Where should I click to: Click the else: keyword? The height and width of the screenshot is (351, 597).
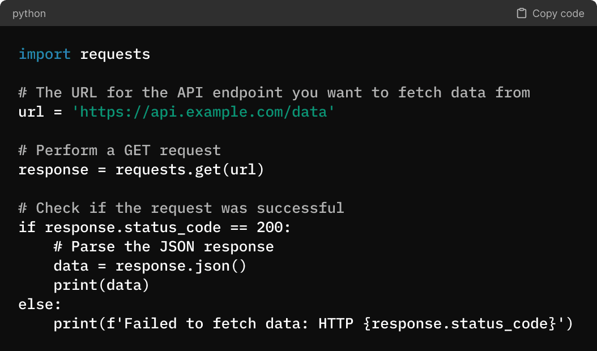(x=40, y=304)
